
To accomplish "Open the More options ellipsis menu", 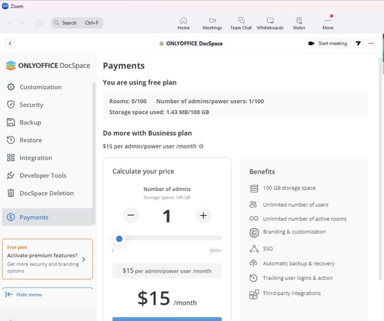I will coord(371,43).
